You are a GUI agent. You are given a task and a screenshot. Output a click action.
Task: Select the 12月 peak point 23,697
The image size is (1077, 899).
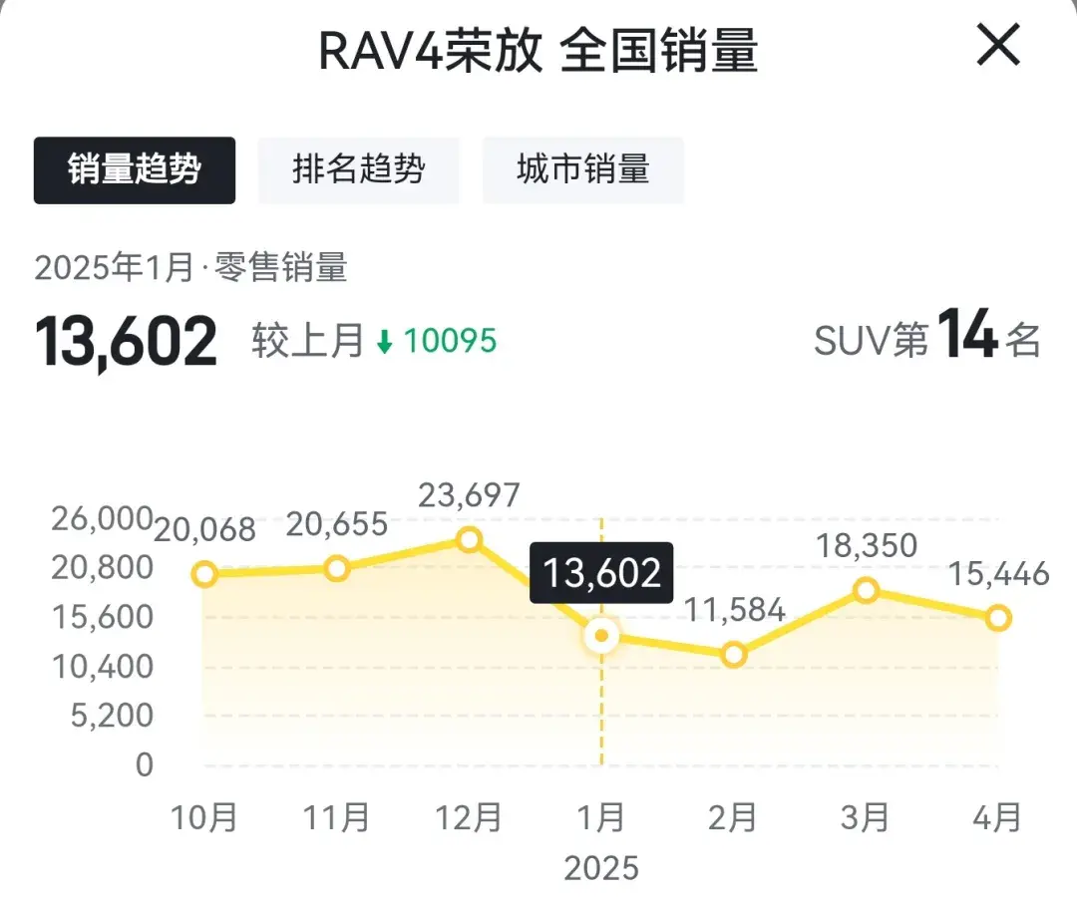469,540
